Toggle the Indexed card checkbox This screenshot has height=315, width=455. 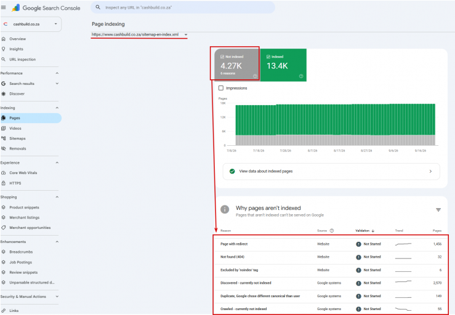point(268,57)
